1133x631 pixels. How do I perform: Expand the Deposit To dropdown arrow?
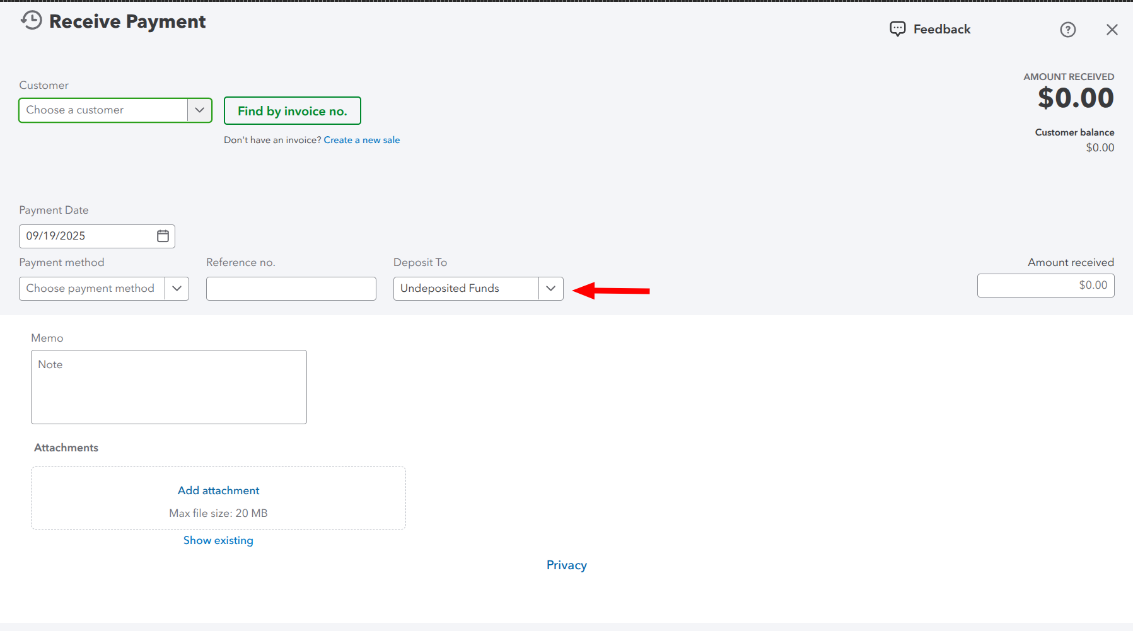(550, 289)
